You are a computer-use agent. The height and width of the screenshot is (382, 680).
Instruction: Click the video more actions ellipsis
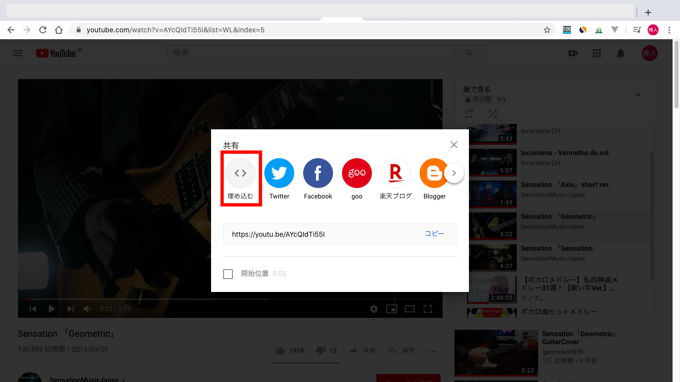(x=432, y=351)
